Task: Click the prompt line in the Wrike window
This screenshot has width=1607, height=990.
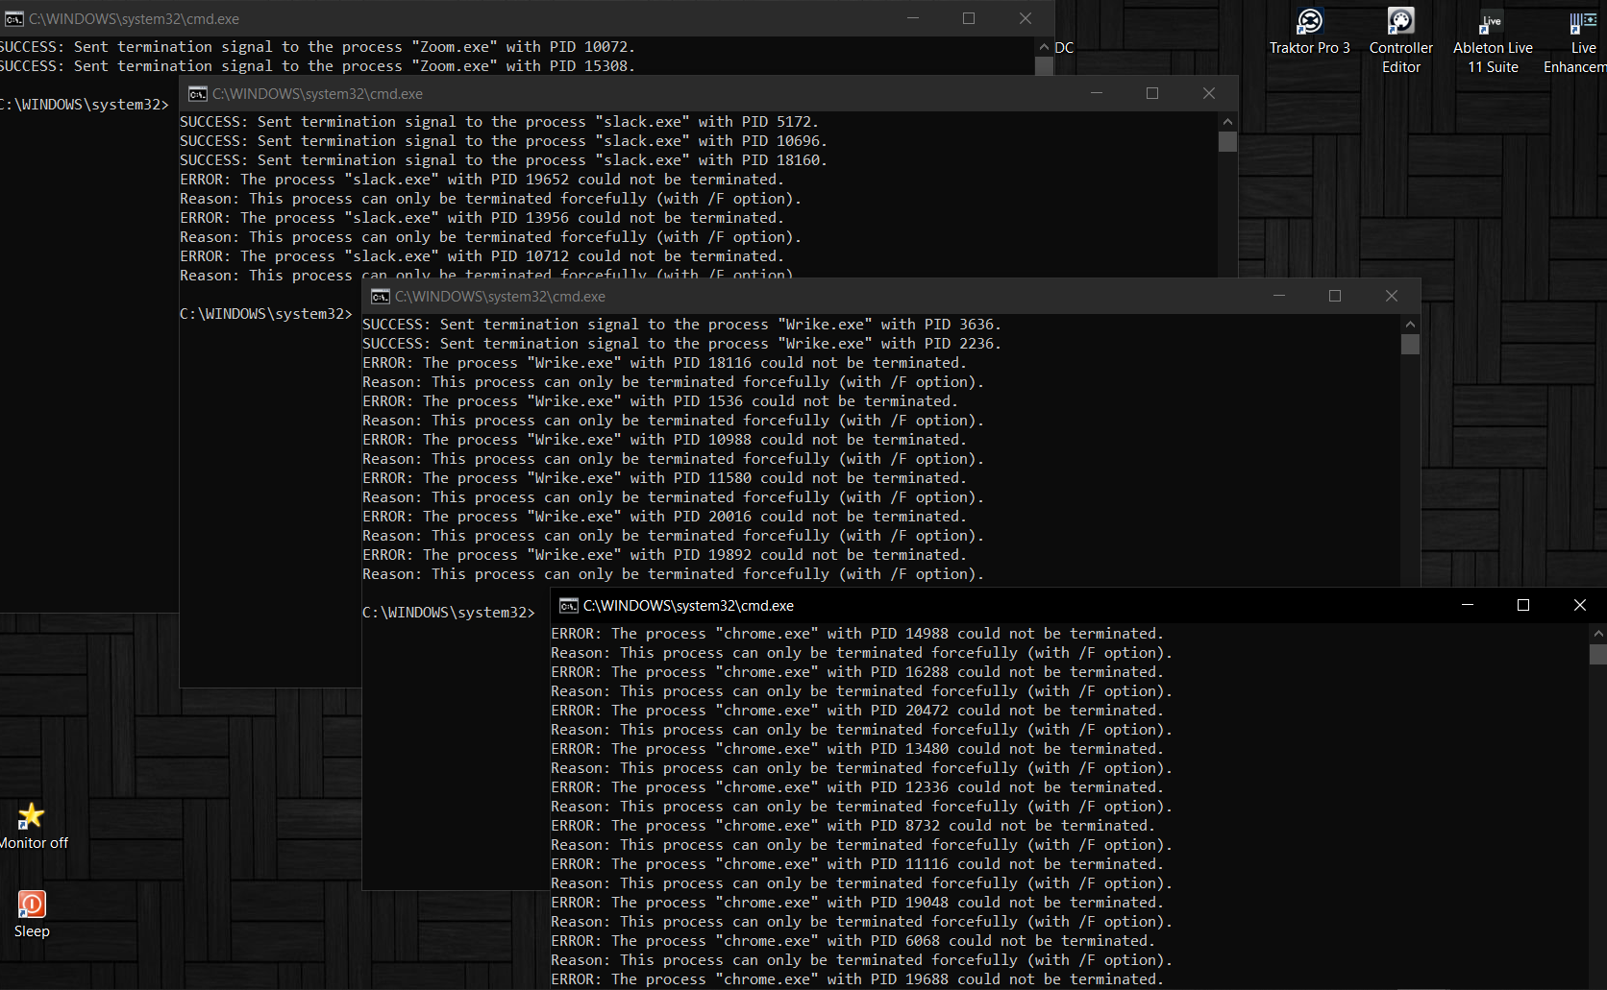Action: [449, 612]
